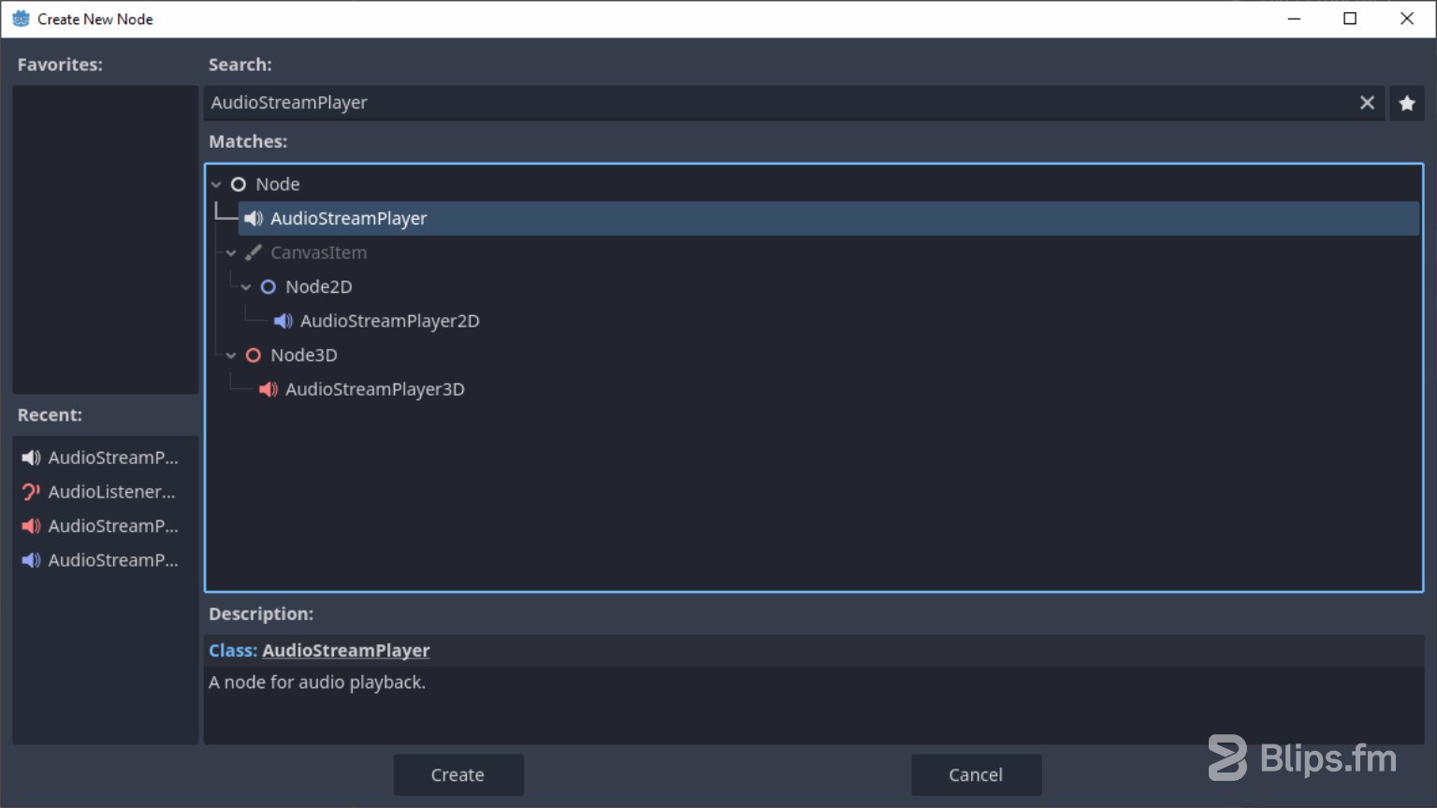The height and width of the screenshot is (808, 1437).
Task: Select the Node3D tree entry
Action: [x=304, y=355]
